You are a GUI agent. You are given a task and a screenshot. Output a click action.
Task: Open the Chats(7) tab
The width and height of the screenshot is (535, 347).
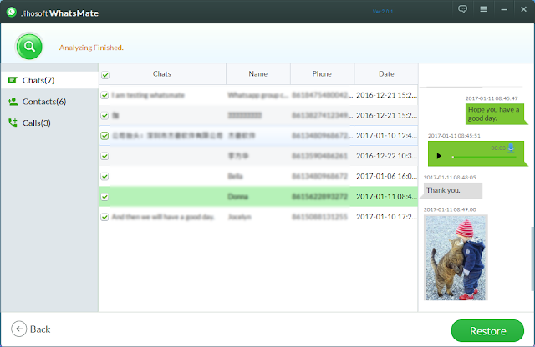[x=50, y=80]
